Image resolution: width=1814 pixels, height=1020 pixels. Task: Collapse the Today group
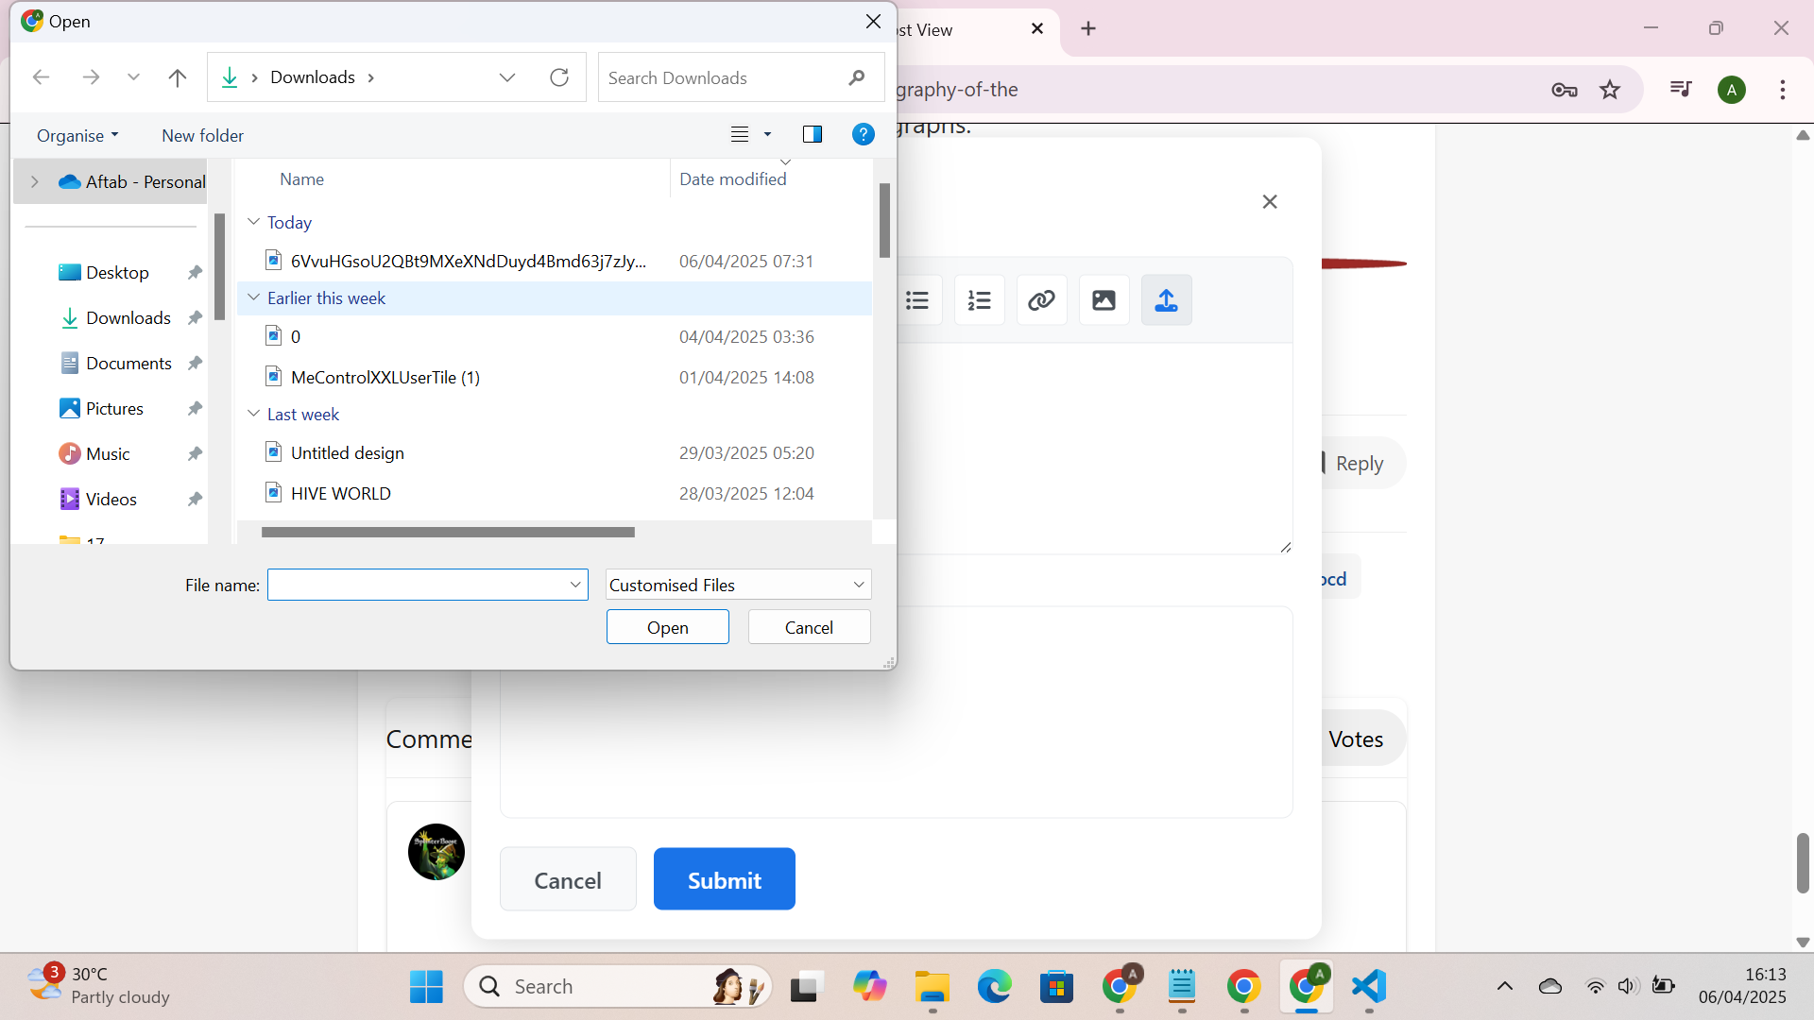253,221
